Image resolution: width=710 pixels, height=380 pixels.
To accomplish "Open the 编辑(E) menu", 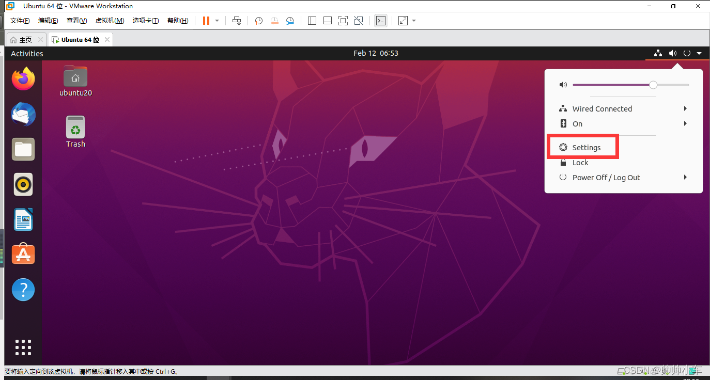I will [48, 21].
